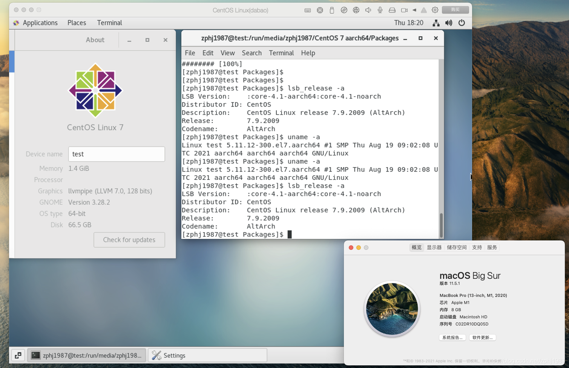Click the terminal vertical scrollbar
569x368 pixels.
[x=441, y=225]
